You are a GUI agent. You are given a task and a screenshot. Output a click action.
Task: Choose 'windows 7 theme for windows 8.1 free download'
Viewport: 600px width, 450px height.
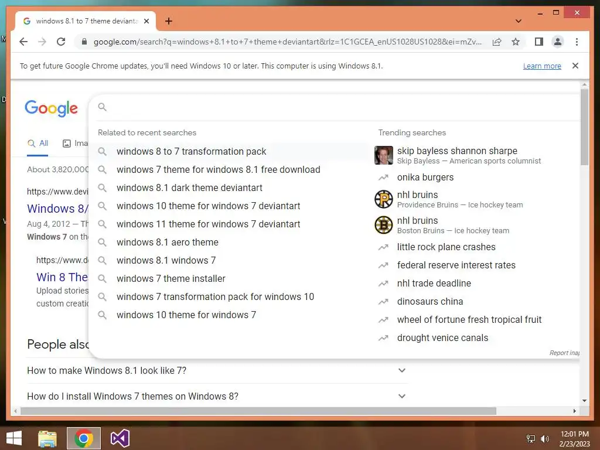tap(219, 169)
